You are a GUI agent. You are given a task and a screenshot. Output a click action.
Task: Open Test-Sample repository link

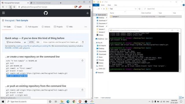(x=22, y=21)
